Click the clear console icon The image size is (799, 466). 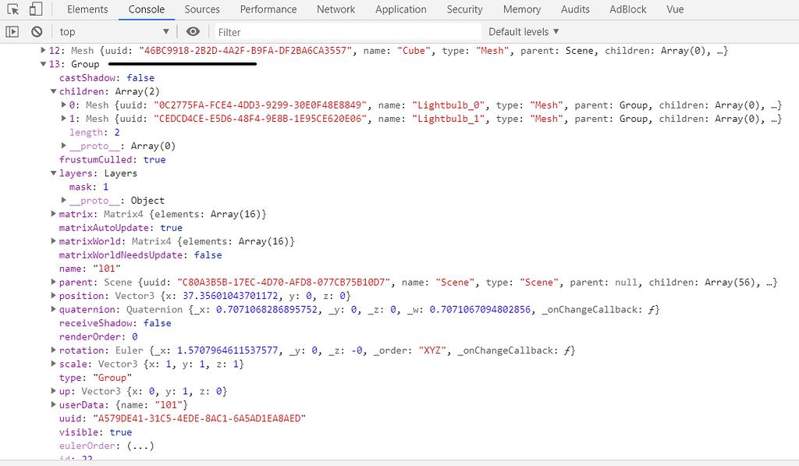(x=37, y=32)
